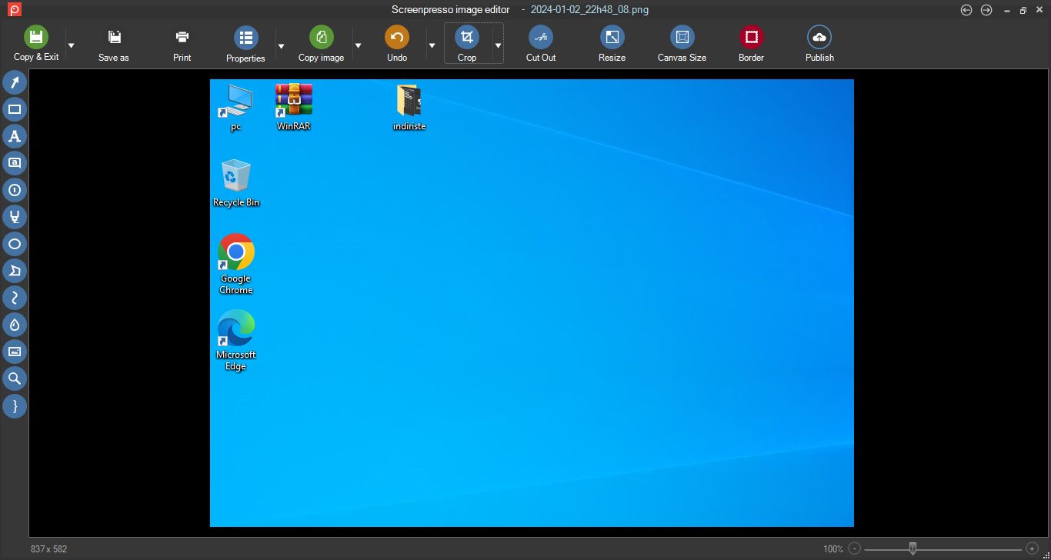The image size is (1051, 560).
Task: Open the Undo history dropdown arrow
Action: pyautogui.click(x=432, y=45)
